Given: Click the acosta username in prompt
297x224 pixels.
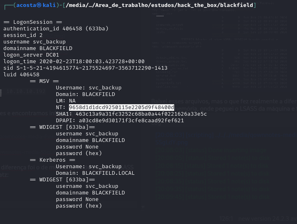Looking at the screenshot, I should coord(26,5).
